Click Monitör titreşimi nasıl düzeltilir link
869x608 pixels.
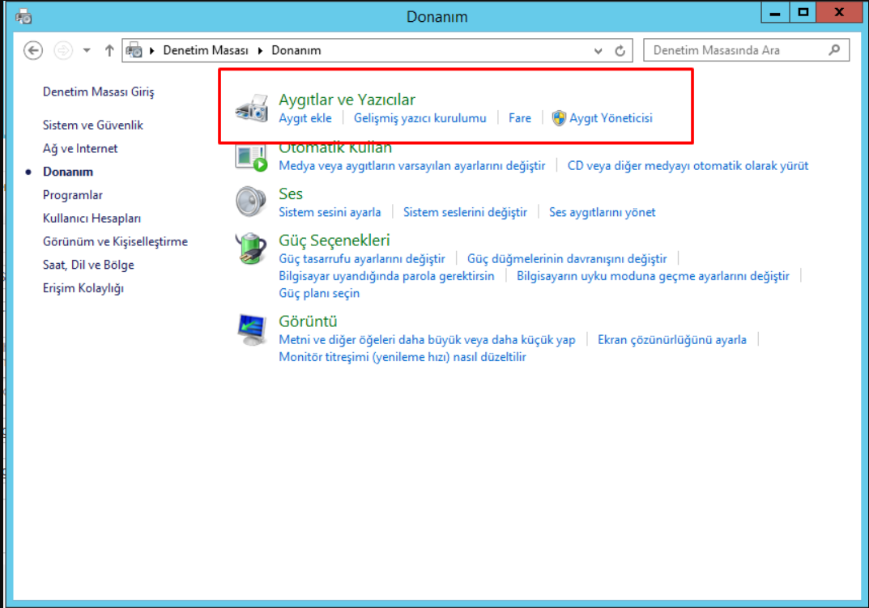click(x=403, y=357)
